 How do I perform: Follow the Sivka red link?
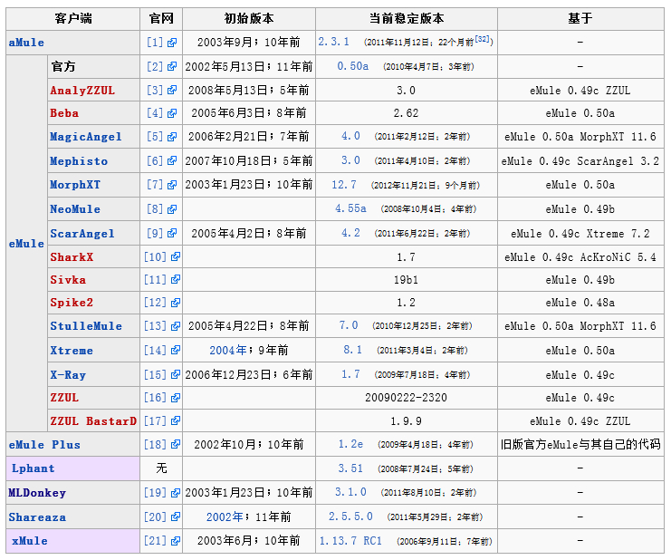pos(68,280)
